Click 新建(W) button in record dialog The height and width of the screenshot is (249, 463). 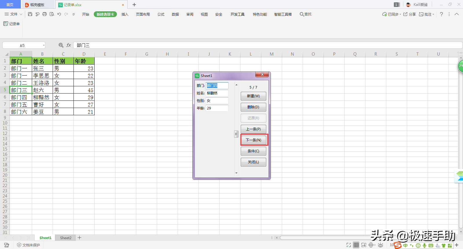coord(253,96)
